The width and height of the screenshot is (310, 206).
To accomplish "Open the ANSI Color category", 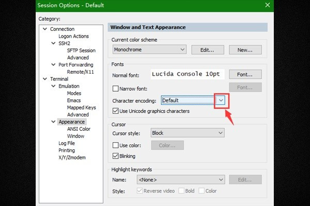I will (x=79, y=129).
